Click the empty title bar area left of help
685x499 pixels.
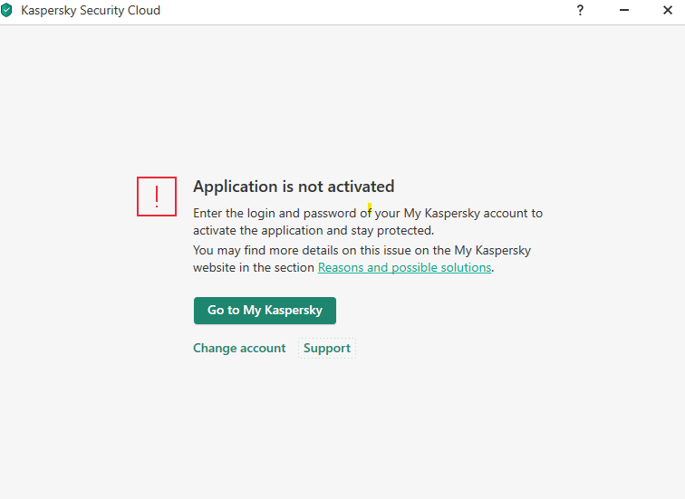point(362,11)
